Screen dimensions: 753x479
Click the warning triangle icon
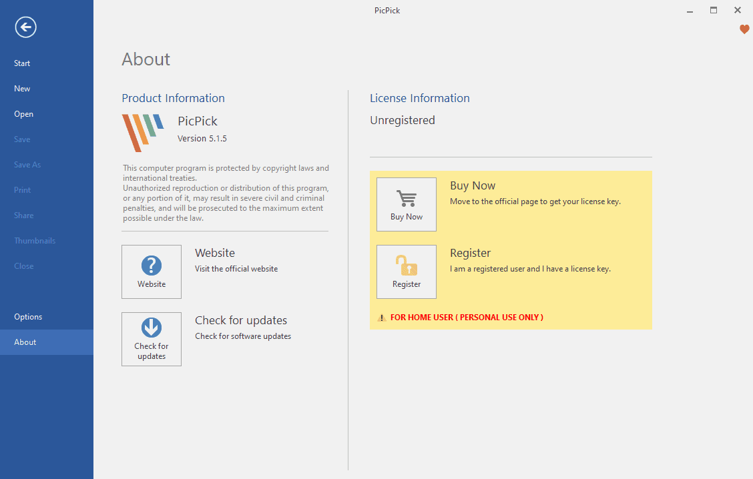382,318
